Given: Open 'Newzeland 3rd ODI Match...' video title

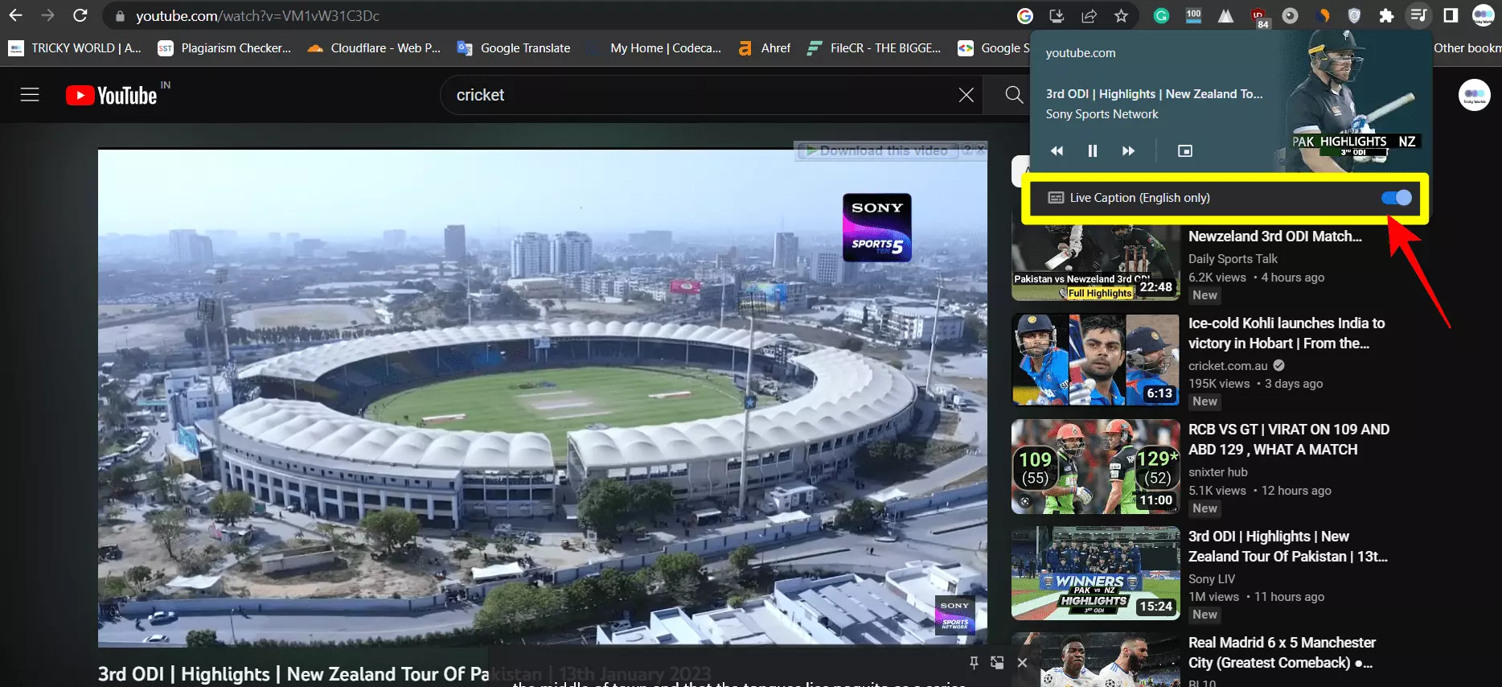Looking at the screenshot, I should [1275, 237].
